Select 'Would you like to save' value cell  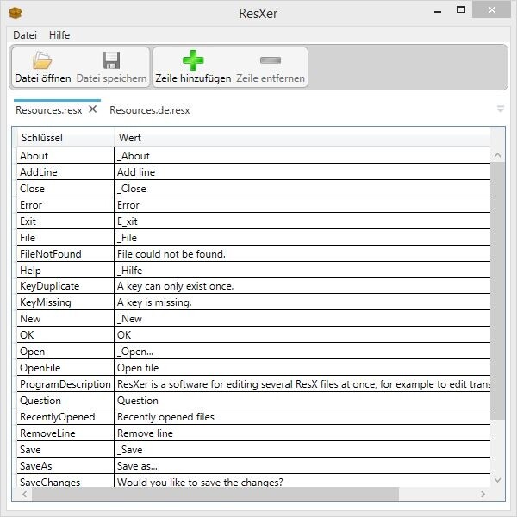(x=302, y=481)
